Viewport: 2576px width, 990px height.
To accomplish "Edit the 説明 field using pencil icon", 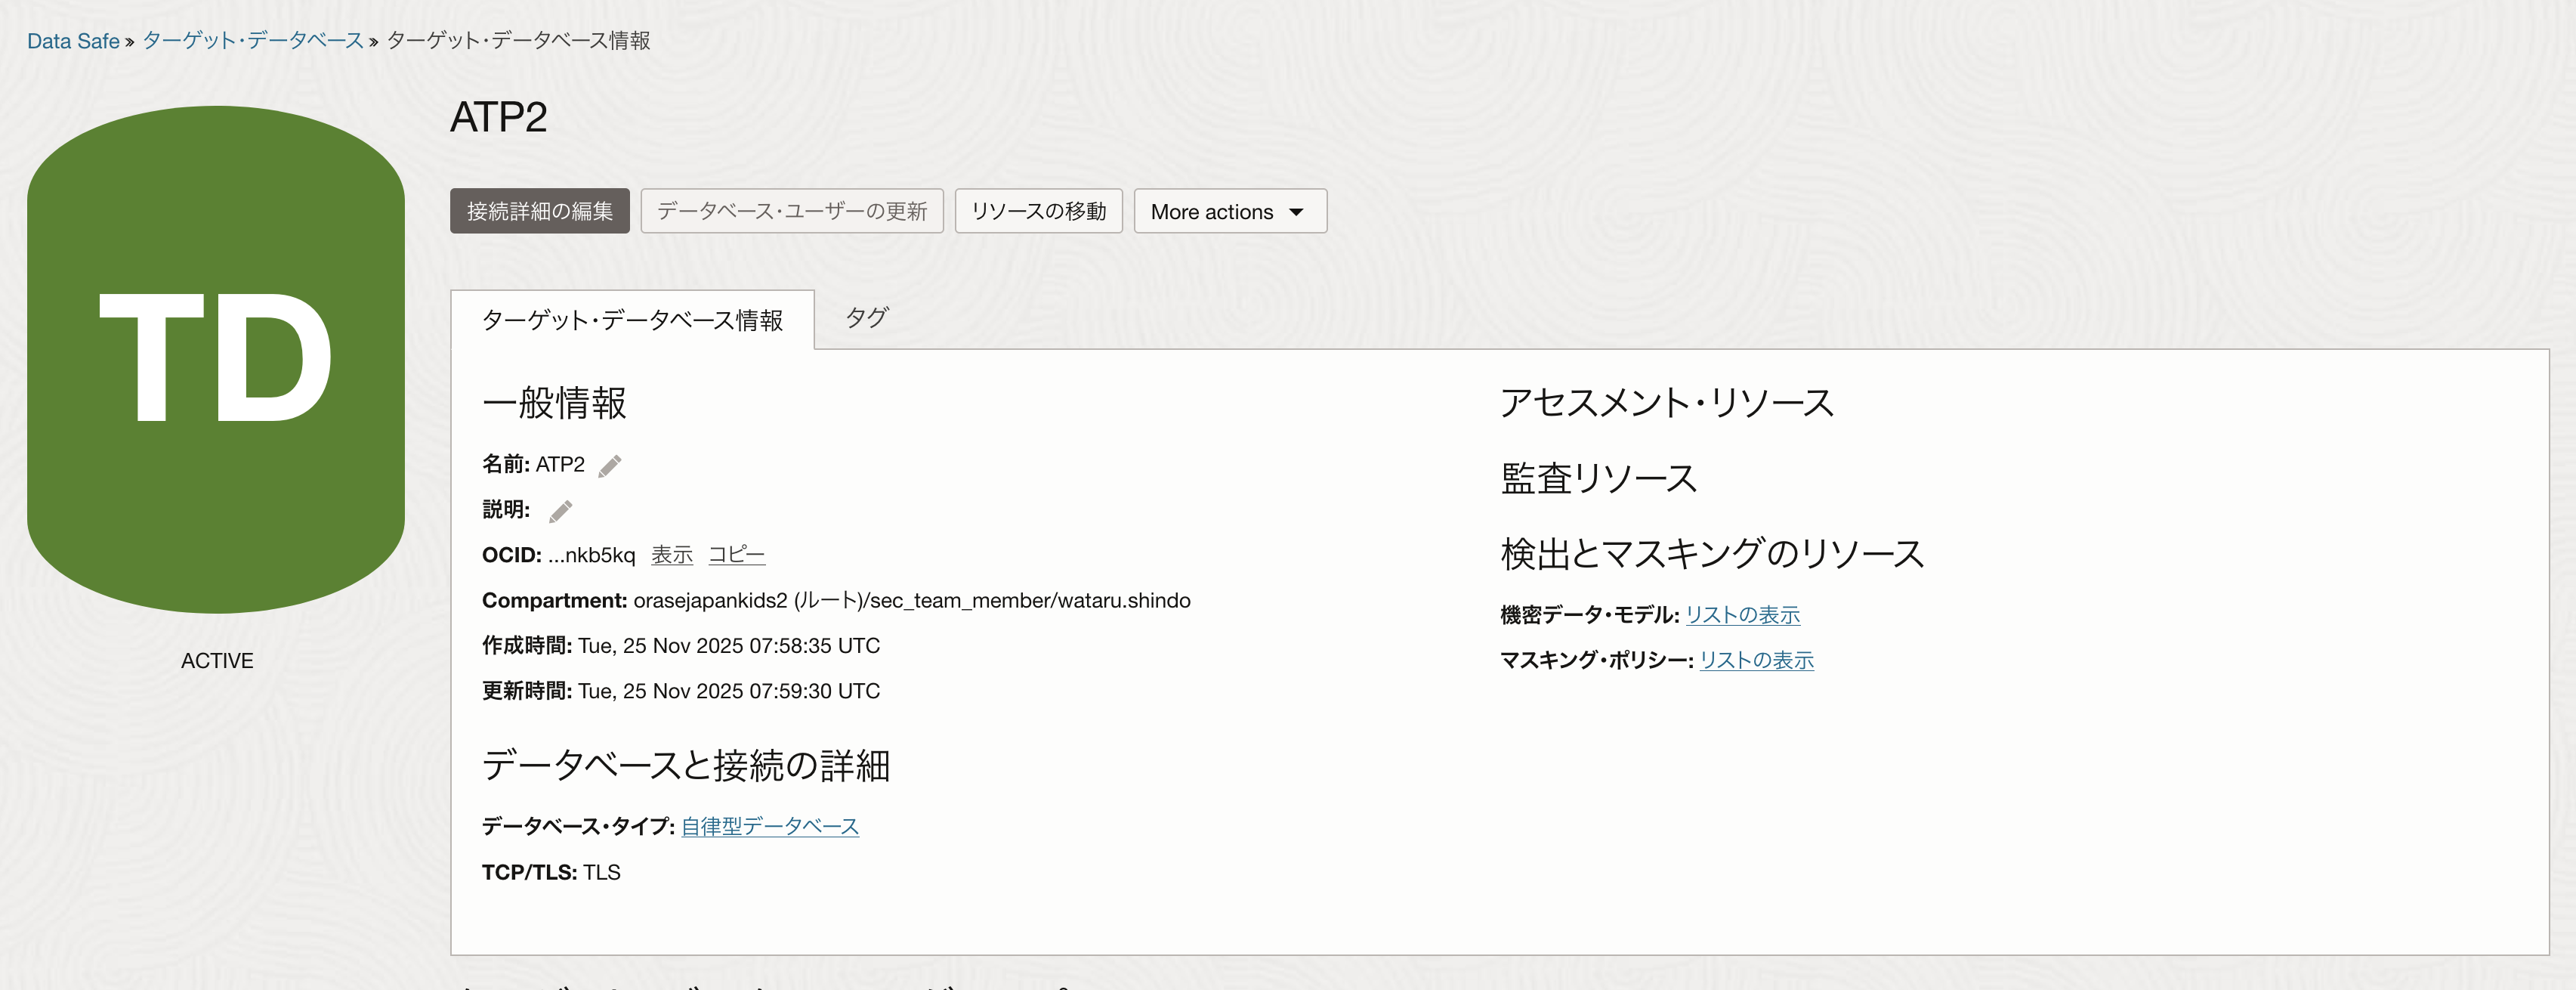I will 560,510.
